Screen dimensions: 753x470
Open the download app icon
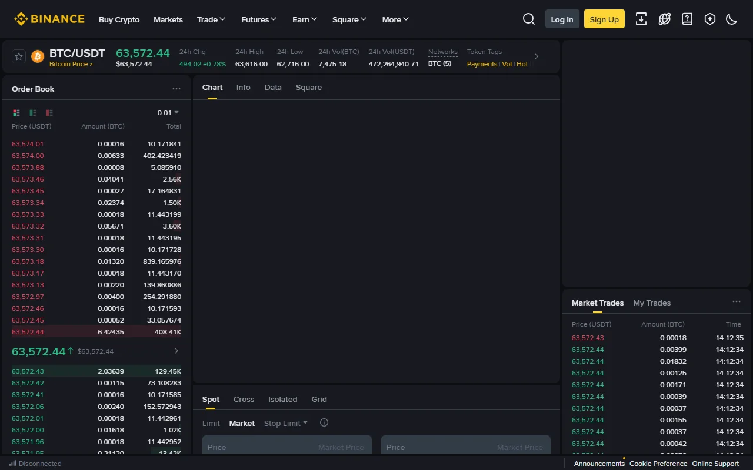coord(641,19)
